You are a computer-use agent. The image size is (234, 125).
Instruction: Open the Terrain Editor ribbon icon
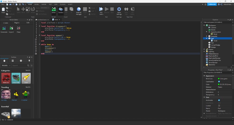click(54, 10)
